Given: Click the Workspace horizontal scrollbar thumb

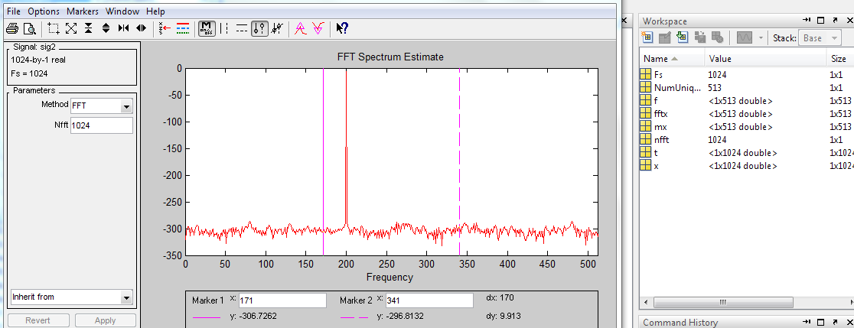Looking at the screenshot, I should [x=722, y=302].
